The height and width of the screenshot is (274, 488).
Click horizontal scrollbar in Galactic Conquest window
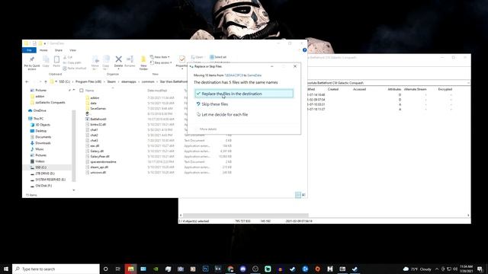[x=246, y=215]
